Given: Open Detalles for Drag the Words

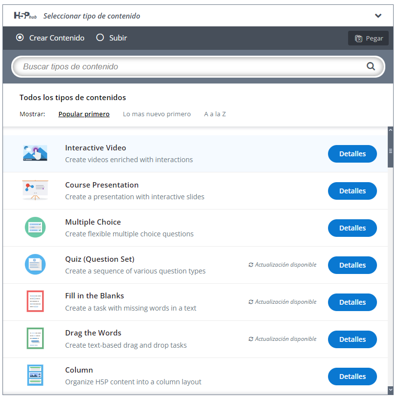Looking at the screenshot, I should (x=352, y=339).
